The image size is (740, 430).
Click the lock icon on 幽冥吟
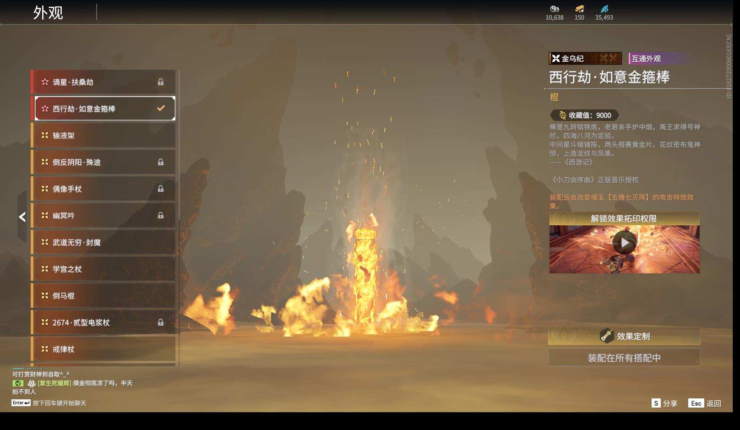161,215
